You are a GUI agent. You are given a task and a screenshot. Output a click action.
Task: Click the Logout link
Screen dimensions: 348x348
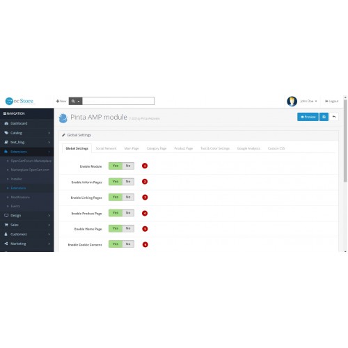pos(331,101)
